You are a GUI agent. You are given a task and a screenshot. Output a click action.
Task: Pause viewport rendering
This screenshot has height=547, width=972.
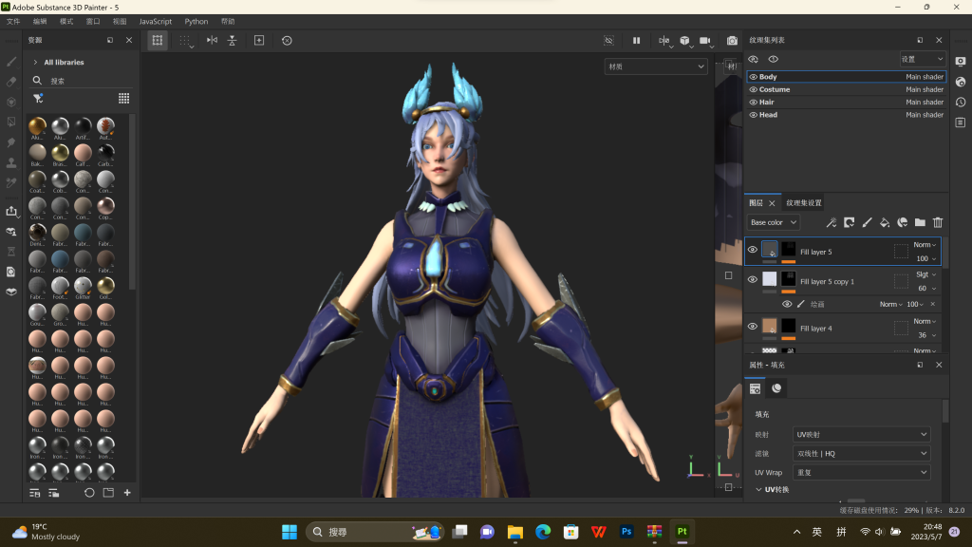tap(636, 40)
